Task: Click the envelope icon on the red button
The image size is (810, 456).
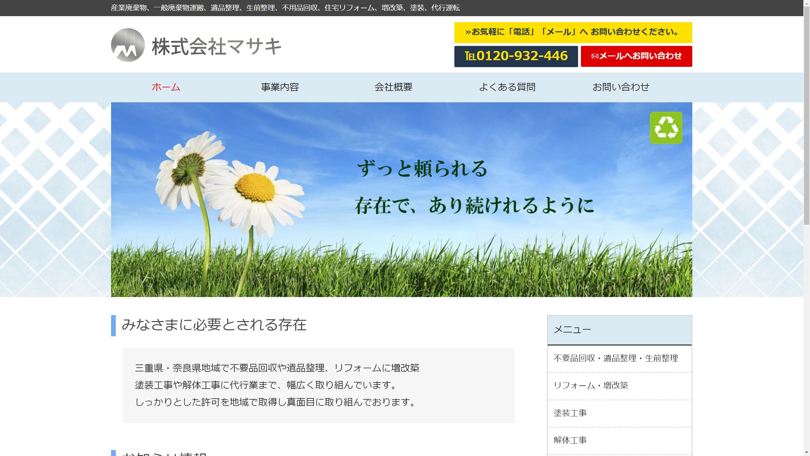Action: click(595, 56)
